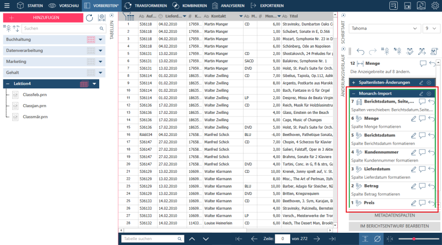Click Im Berichtsentwurf bearbeiten button
This screenshot has height=245, width=442.
click(394, 226)
